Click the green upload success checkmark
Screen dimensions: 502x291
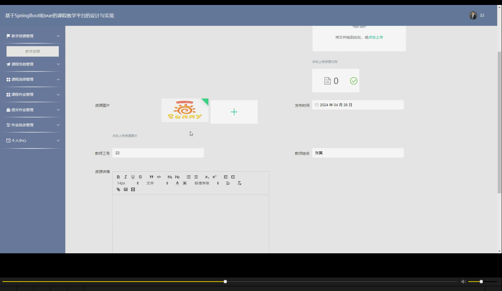(x=354, y=81)
